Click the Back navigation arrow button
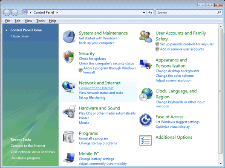225x168 pixels. [x=6, y=13]
